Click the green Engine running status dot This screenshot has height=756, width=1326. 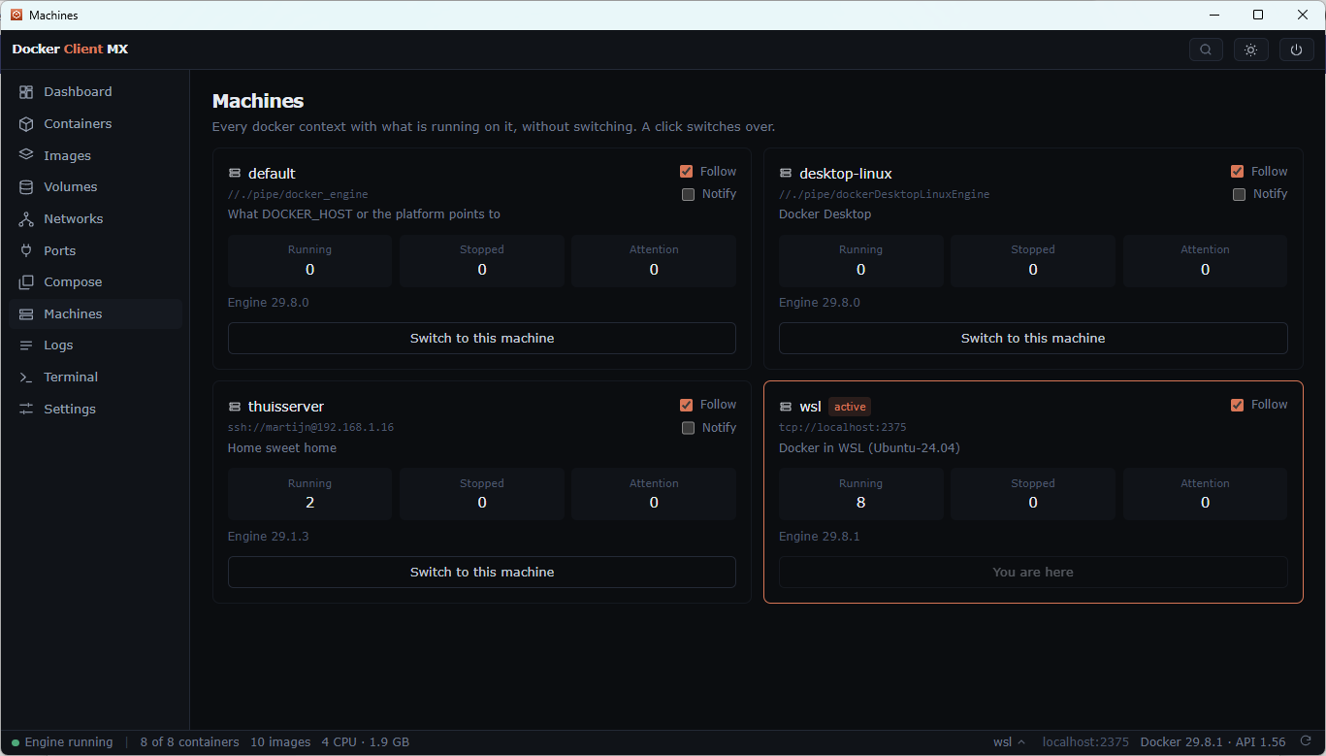click(16, 742)
